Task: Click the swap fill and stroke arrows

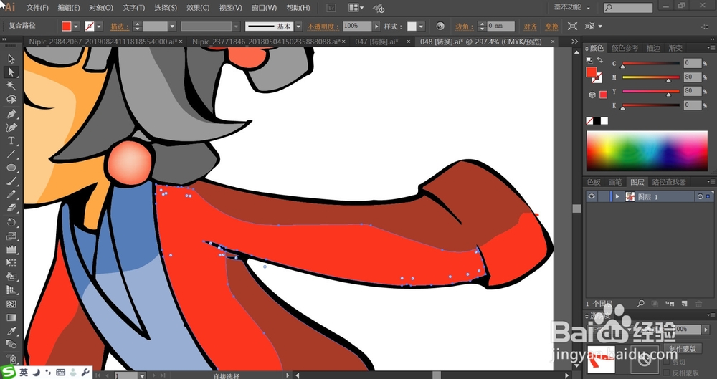Action: click(x=599, y=60)
